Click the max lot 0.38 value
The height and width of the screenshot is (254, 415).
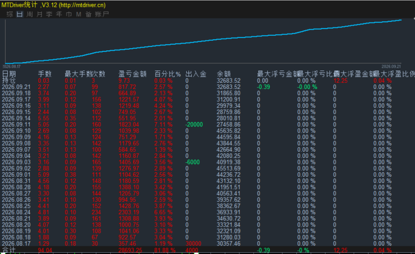(x=70, y=175)
